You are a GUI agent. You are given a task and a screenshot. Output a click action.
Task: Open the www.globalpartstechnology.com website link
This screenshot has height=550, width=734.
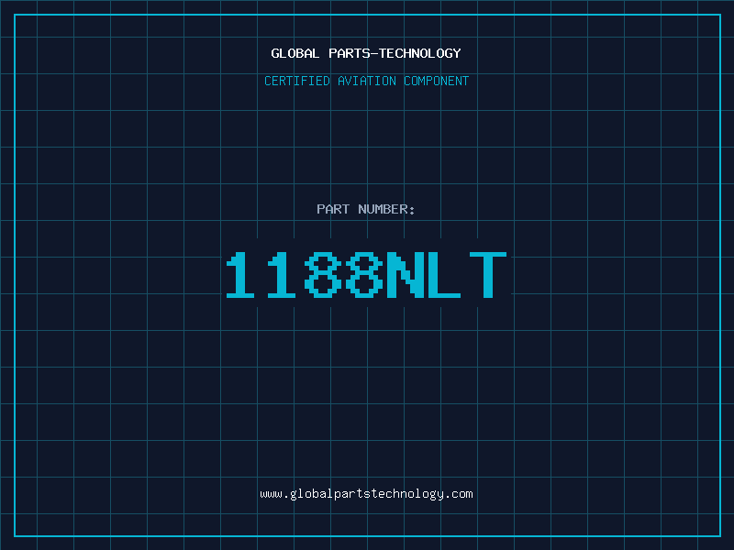366,494
